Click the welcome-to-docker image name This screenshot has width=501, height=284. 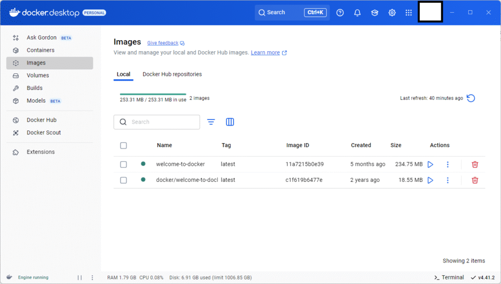point(181,164)
